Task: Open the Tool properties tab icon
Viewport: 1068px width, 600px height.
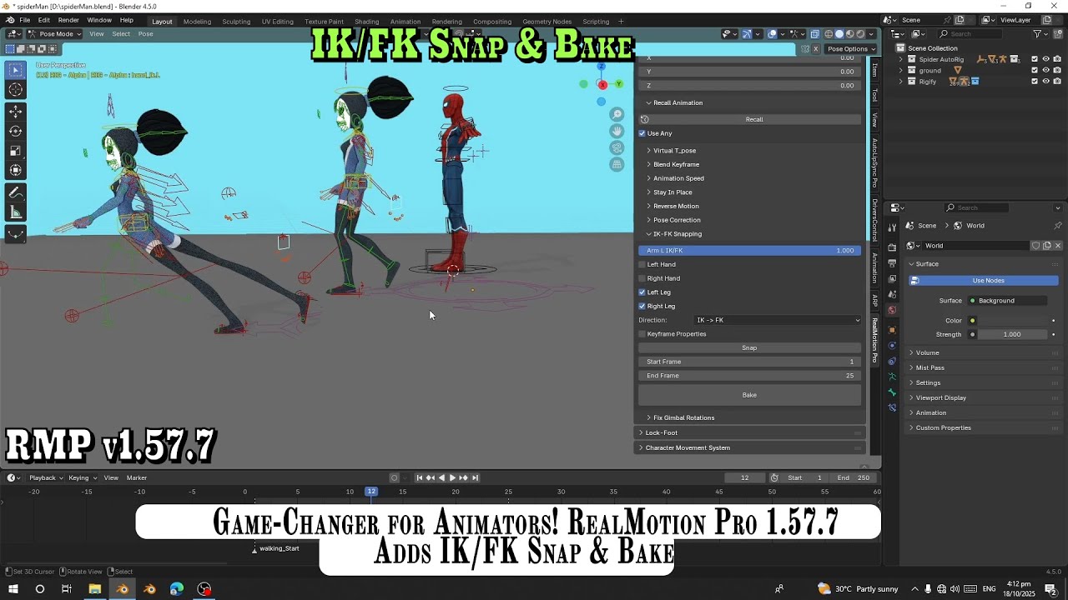Action: click(892, 227)
